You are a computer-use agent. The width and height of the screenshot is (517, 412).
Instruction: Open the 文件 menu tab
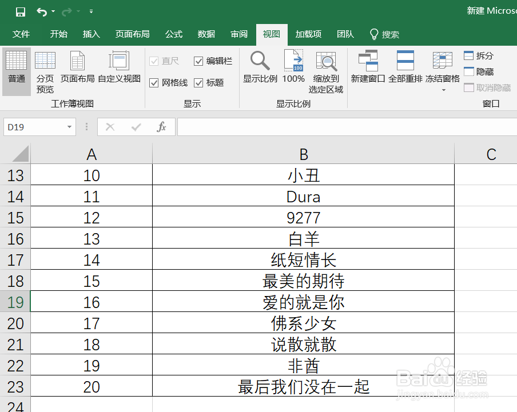[x=21, y=34]
